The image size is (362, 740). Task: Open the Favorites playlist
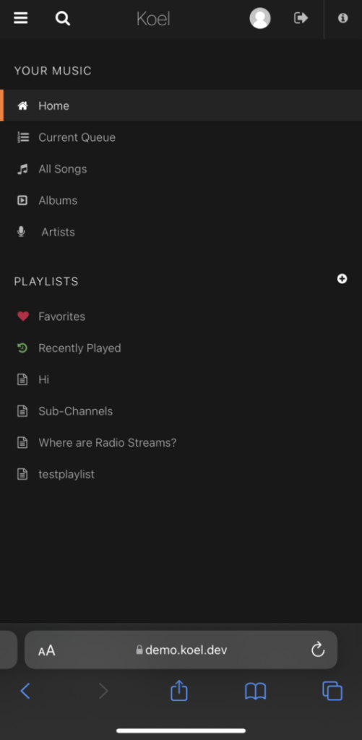pos(181,317)
